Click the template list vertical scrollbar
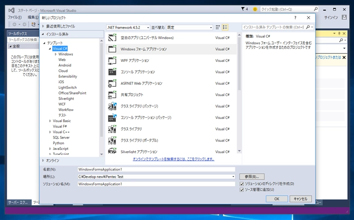Image resolution: width=354 pixels, height=220 pixels. click(239, 63)
